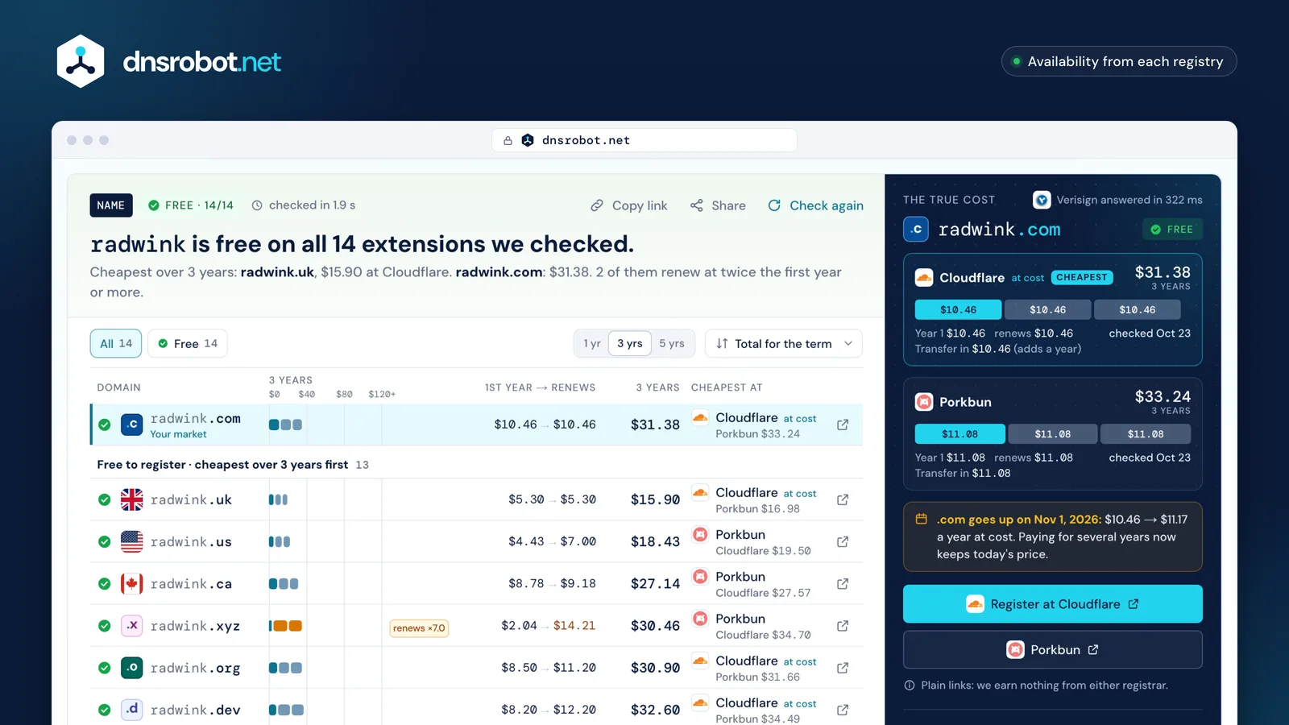Click the Share button

[718, 205]
